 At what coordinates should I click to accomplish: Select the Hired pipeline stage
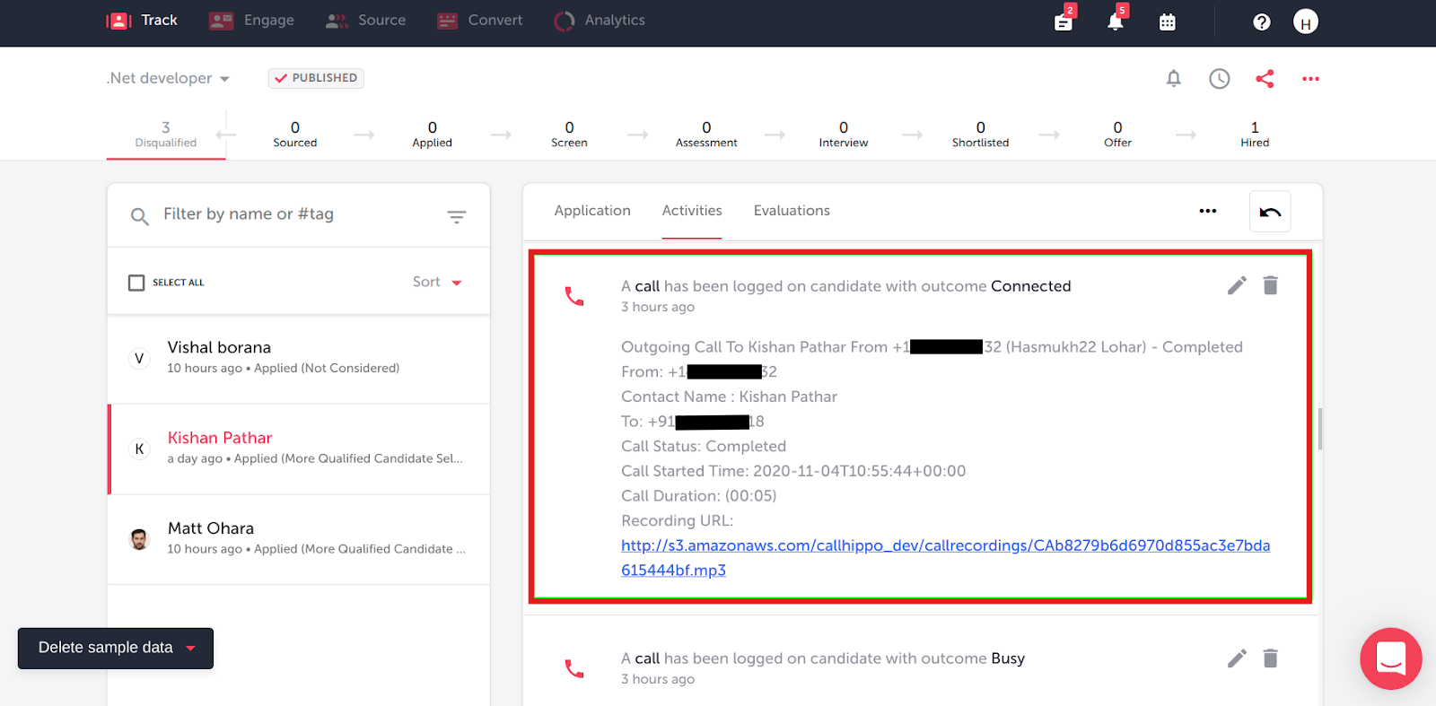pyautogui.click(x=1255, y=135)
